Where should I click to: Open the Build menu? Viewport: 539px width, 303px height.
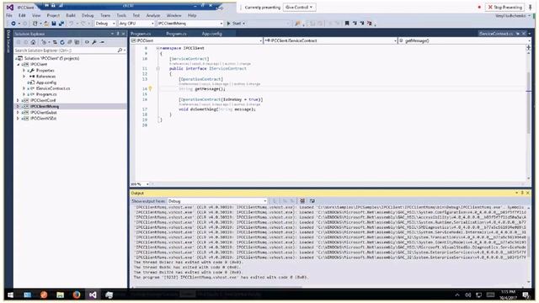click(x=71, y=15)
